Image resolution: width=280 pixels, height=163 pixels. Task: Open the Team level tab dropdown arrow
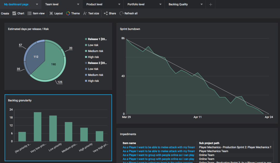pyautogui.click(x=78, y=4)
